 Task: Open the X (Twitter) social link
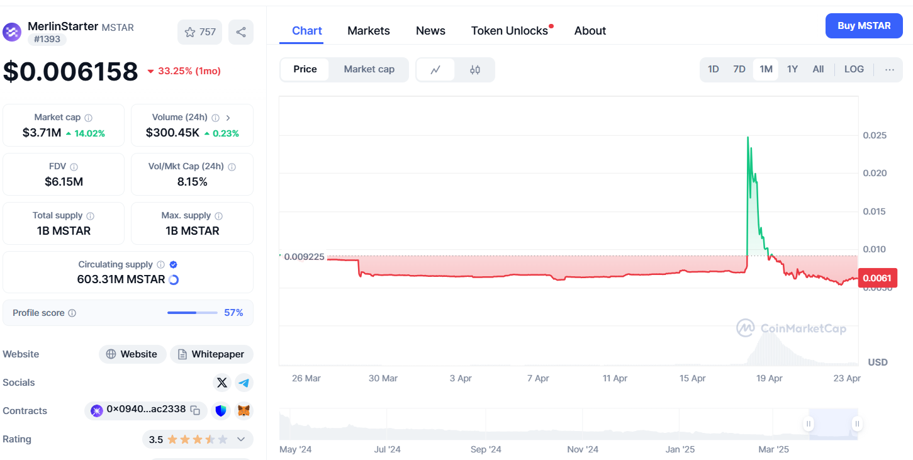pos(221,383)
